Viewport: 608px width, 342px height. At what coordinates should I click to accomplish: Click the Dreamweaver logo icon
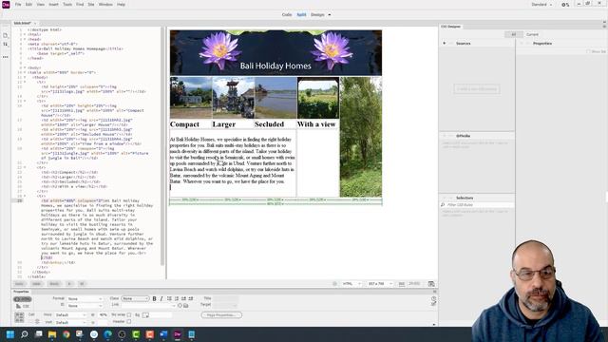pos(6,5)
